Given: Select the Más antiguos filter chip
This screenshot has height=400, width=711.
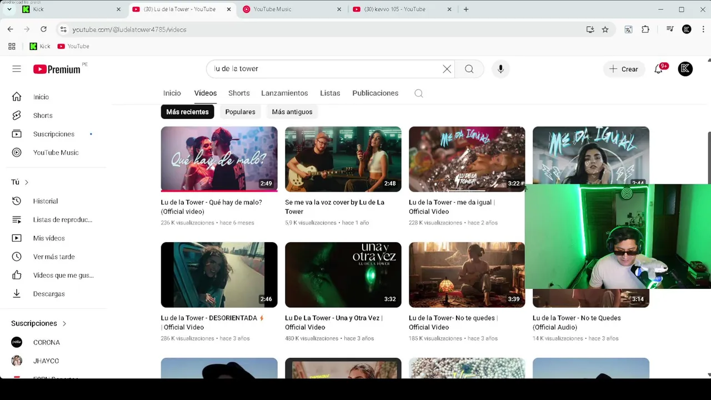Looking at the screenshot, I should tap(292, 112).
